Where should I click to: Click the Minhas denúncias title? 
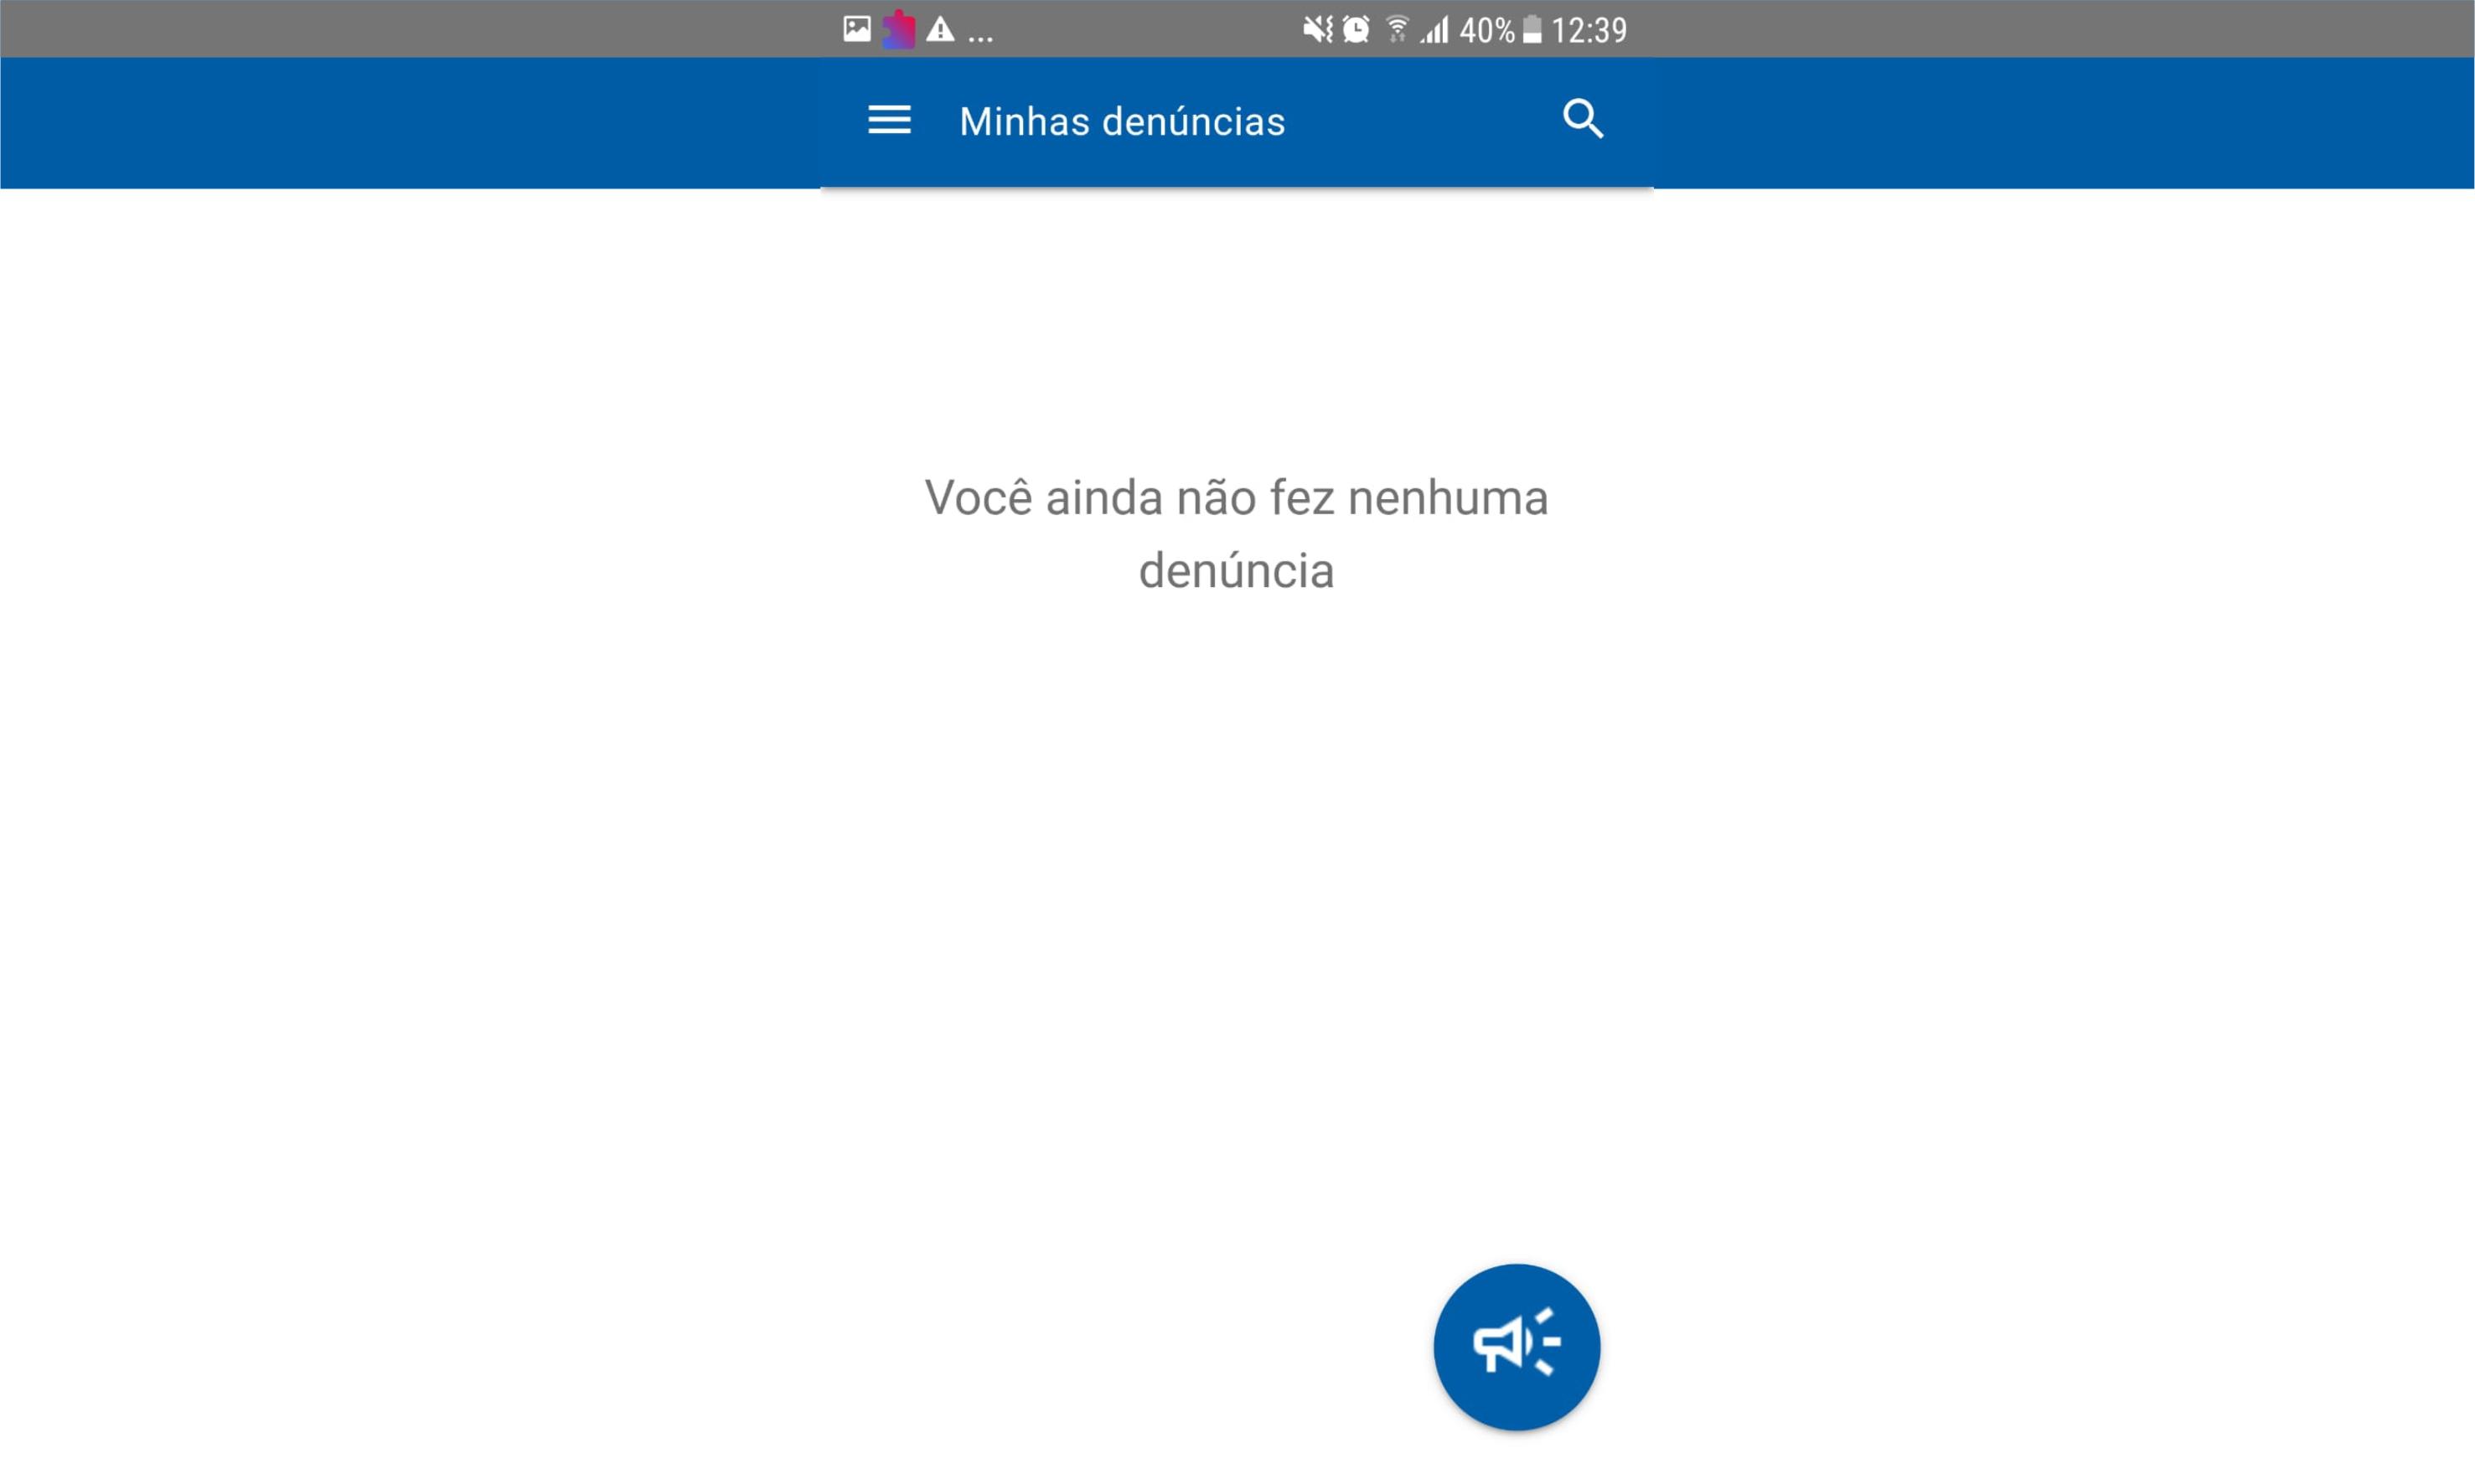pyautogui.click(x=1121, y=121)
